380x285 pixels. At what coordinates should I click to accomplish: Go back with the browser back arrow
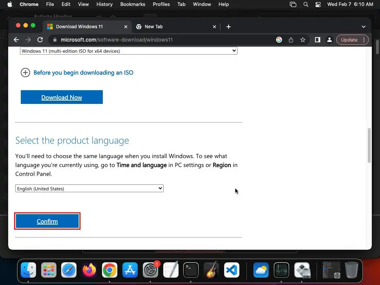(16, 40)
